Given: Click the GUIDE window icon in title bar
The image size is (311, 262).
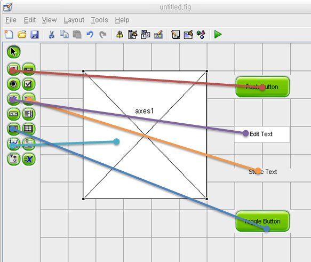Looking at the screenshot, I should pos(8,7).
